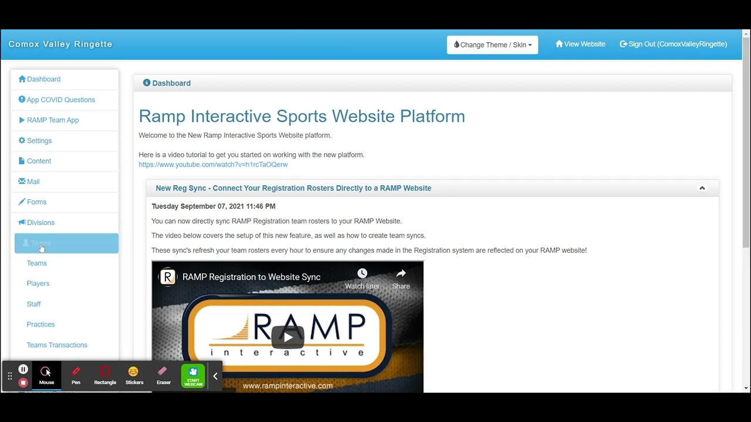Click 'Ramp Interactive Sports Website Platform' heading
Screen dimensions: 751x422
302,116
